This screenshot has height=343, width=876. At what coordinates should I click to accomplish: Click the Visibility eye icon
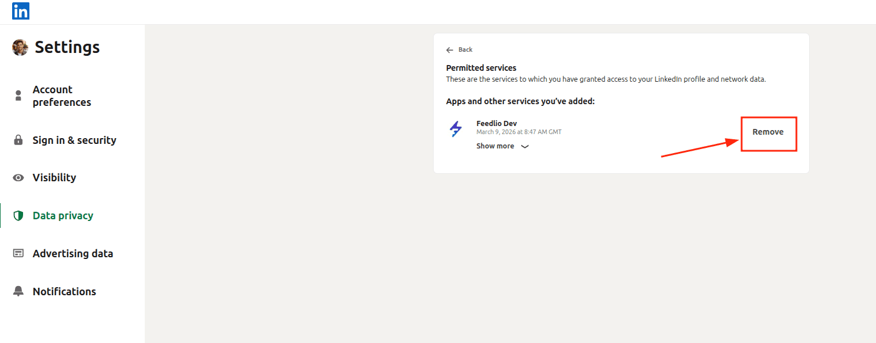18,178
